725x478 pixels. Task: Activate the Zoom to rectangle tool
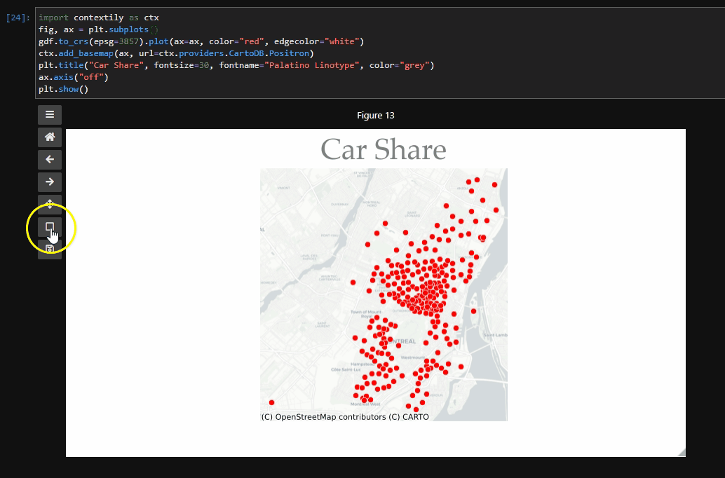[49, 226]
